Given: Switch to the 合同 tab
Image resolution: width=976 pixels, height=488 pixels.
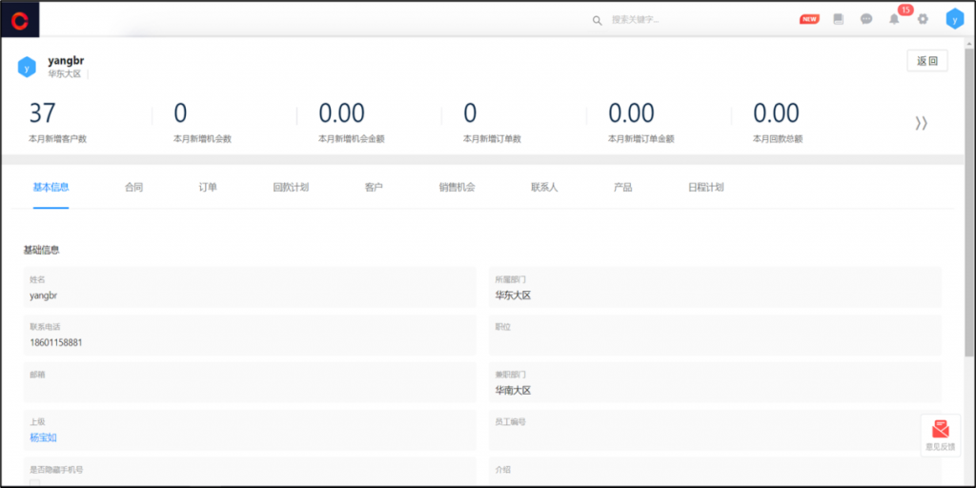Looking at the screenshot, I should click(x=133, y=188).
